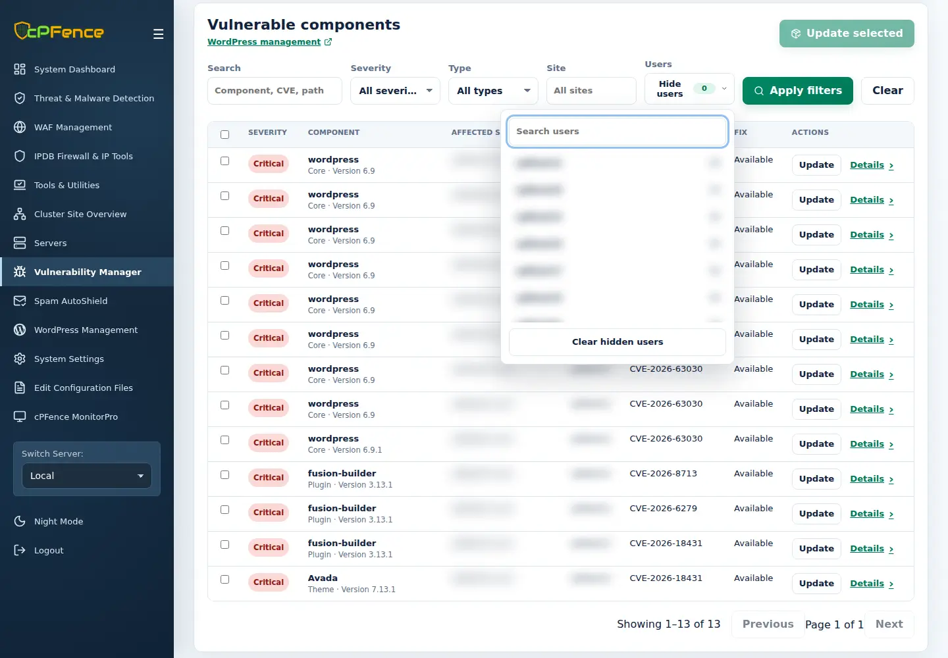Click the All sites filter field
This screenshot has width=948, height=658.
click(x=591, y=91)
